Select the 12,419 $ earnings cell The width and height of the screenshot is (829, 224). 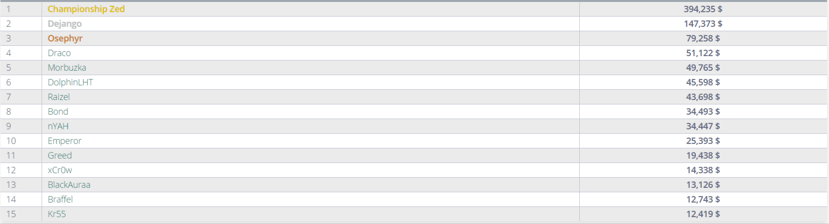tap(703, 214)
